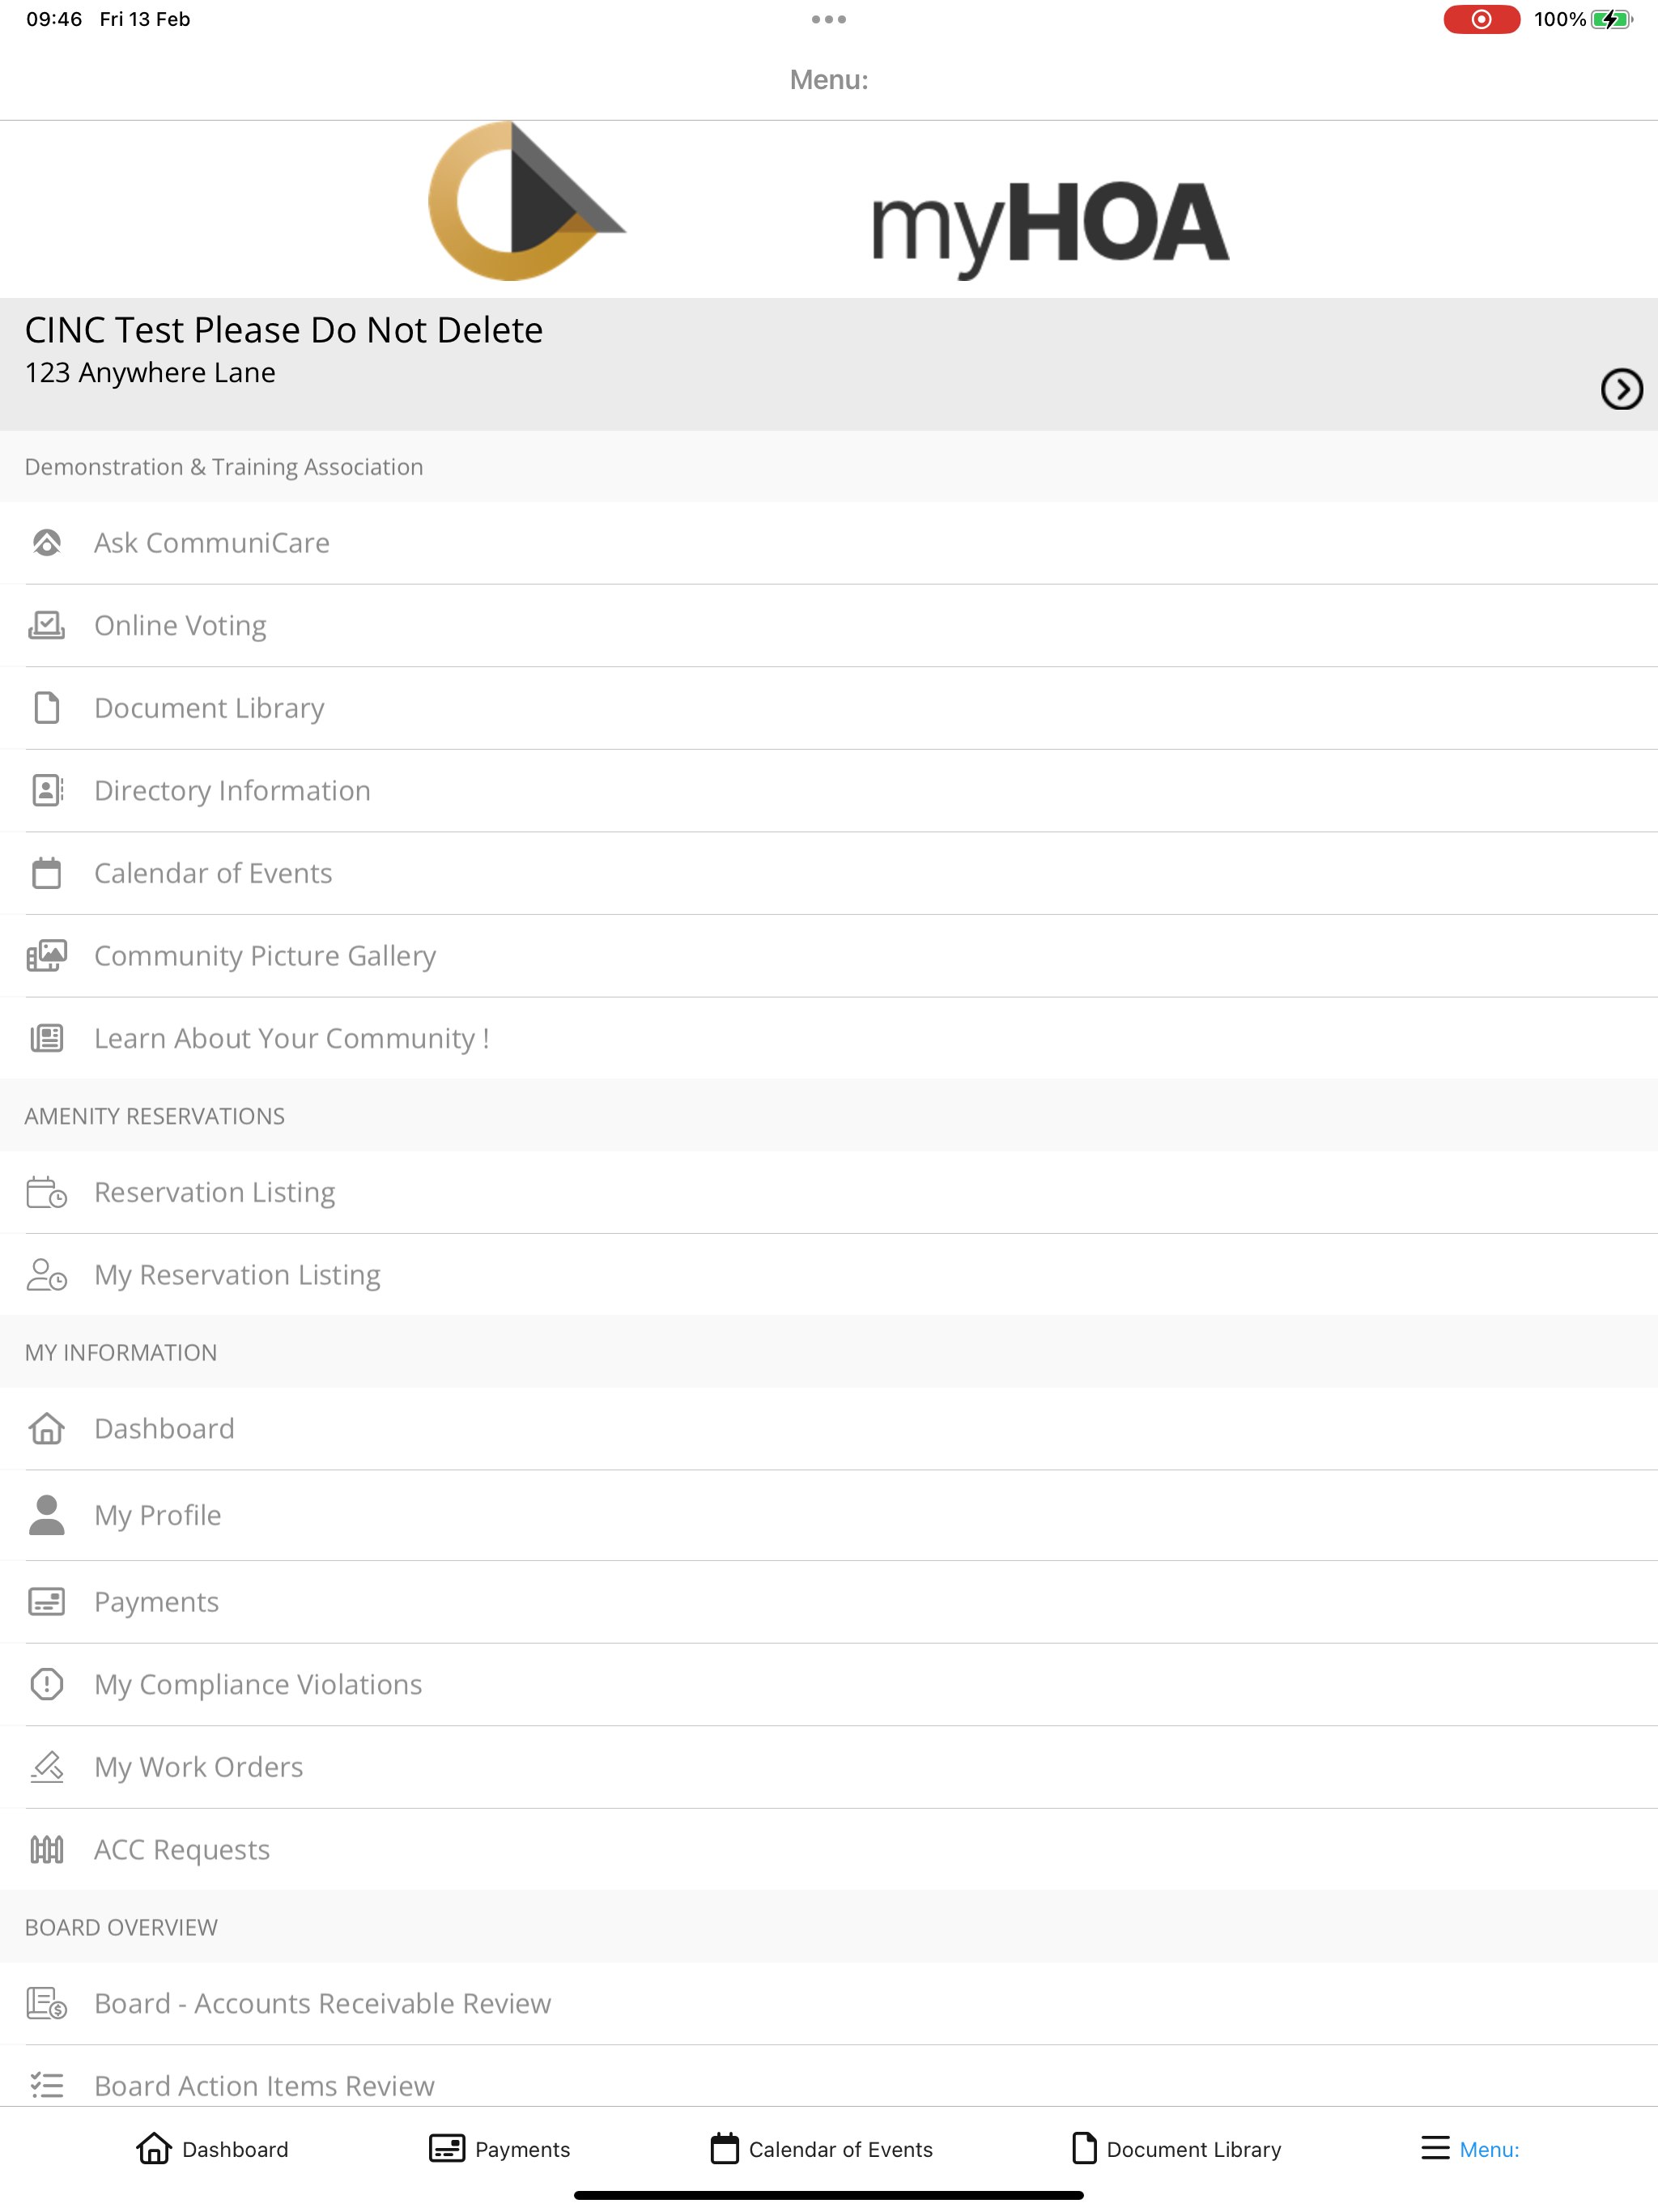Open Learn About Your Community !
This screenshot has height=2212, width=1658.
[829, 1038]
